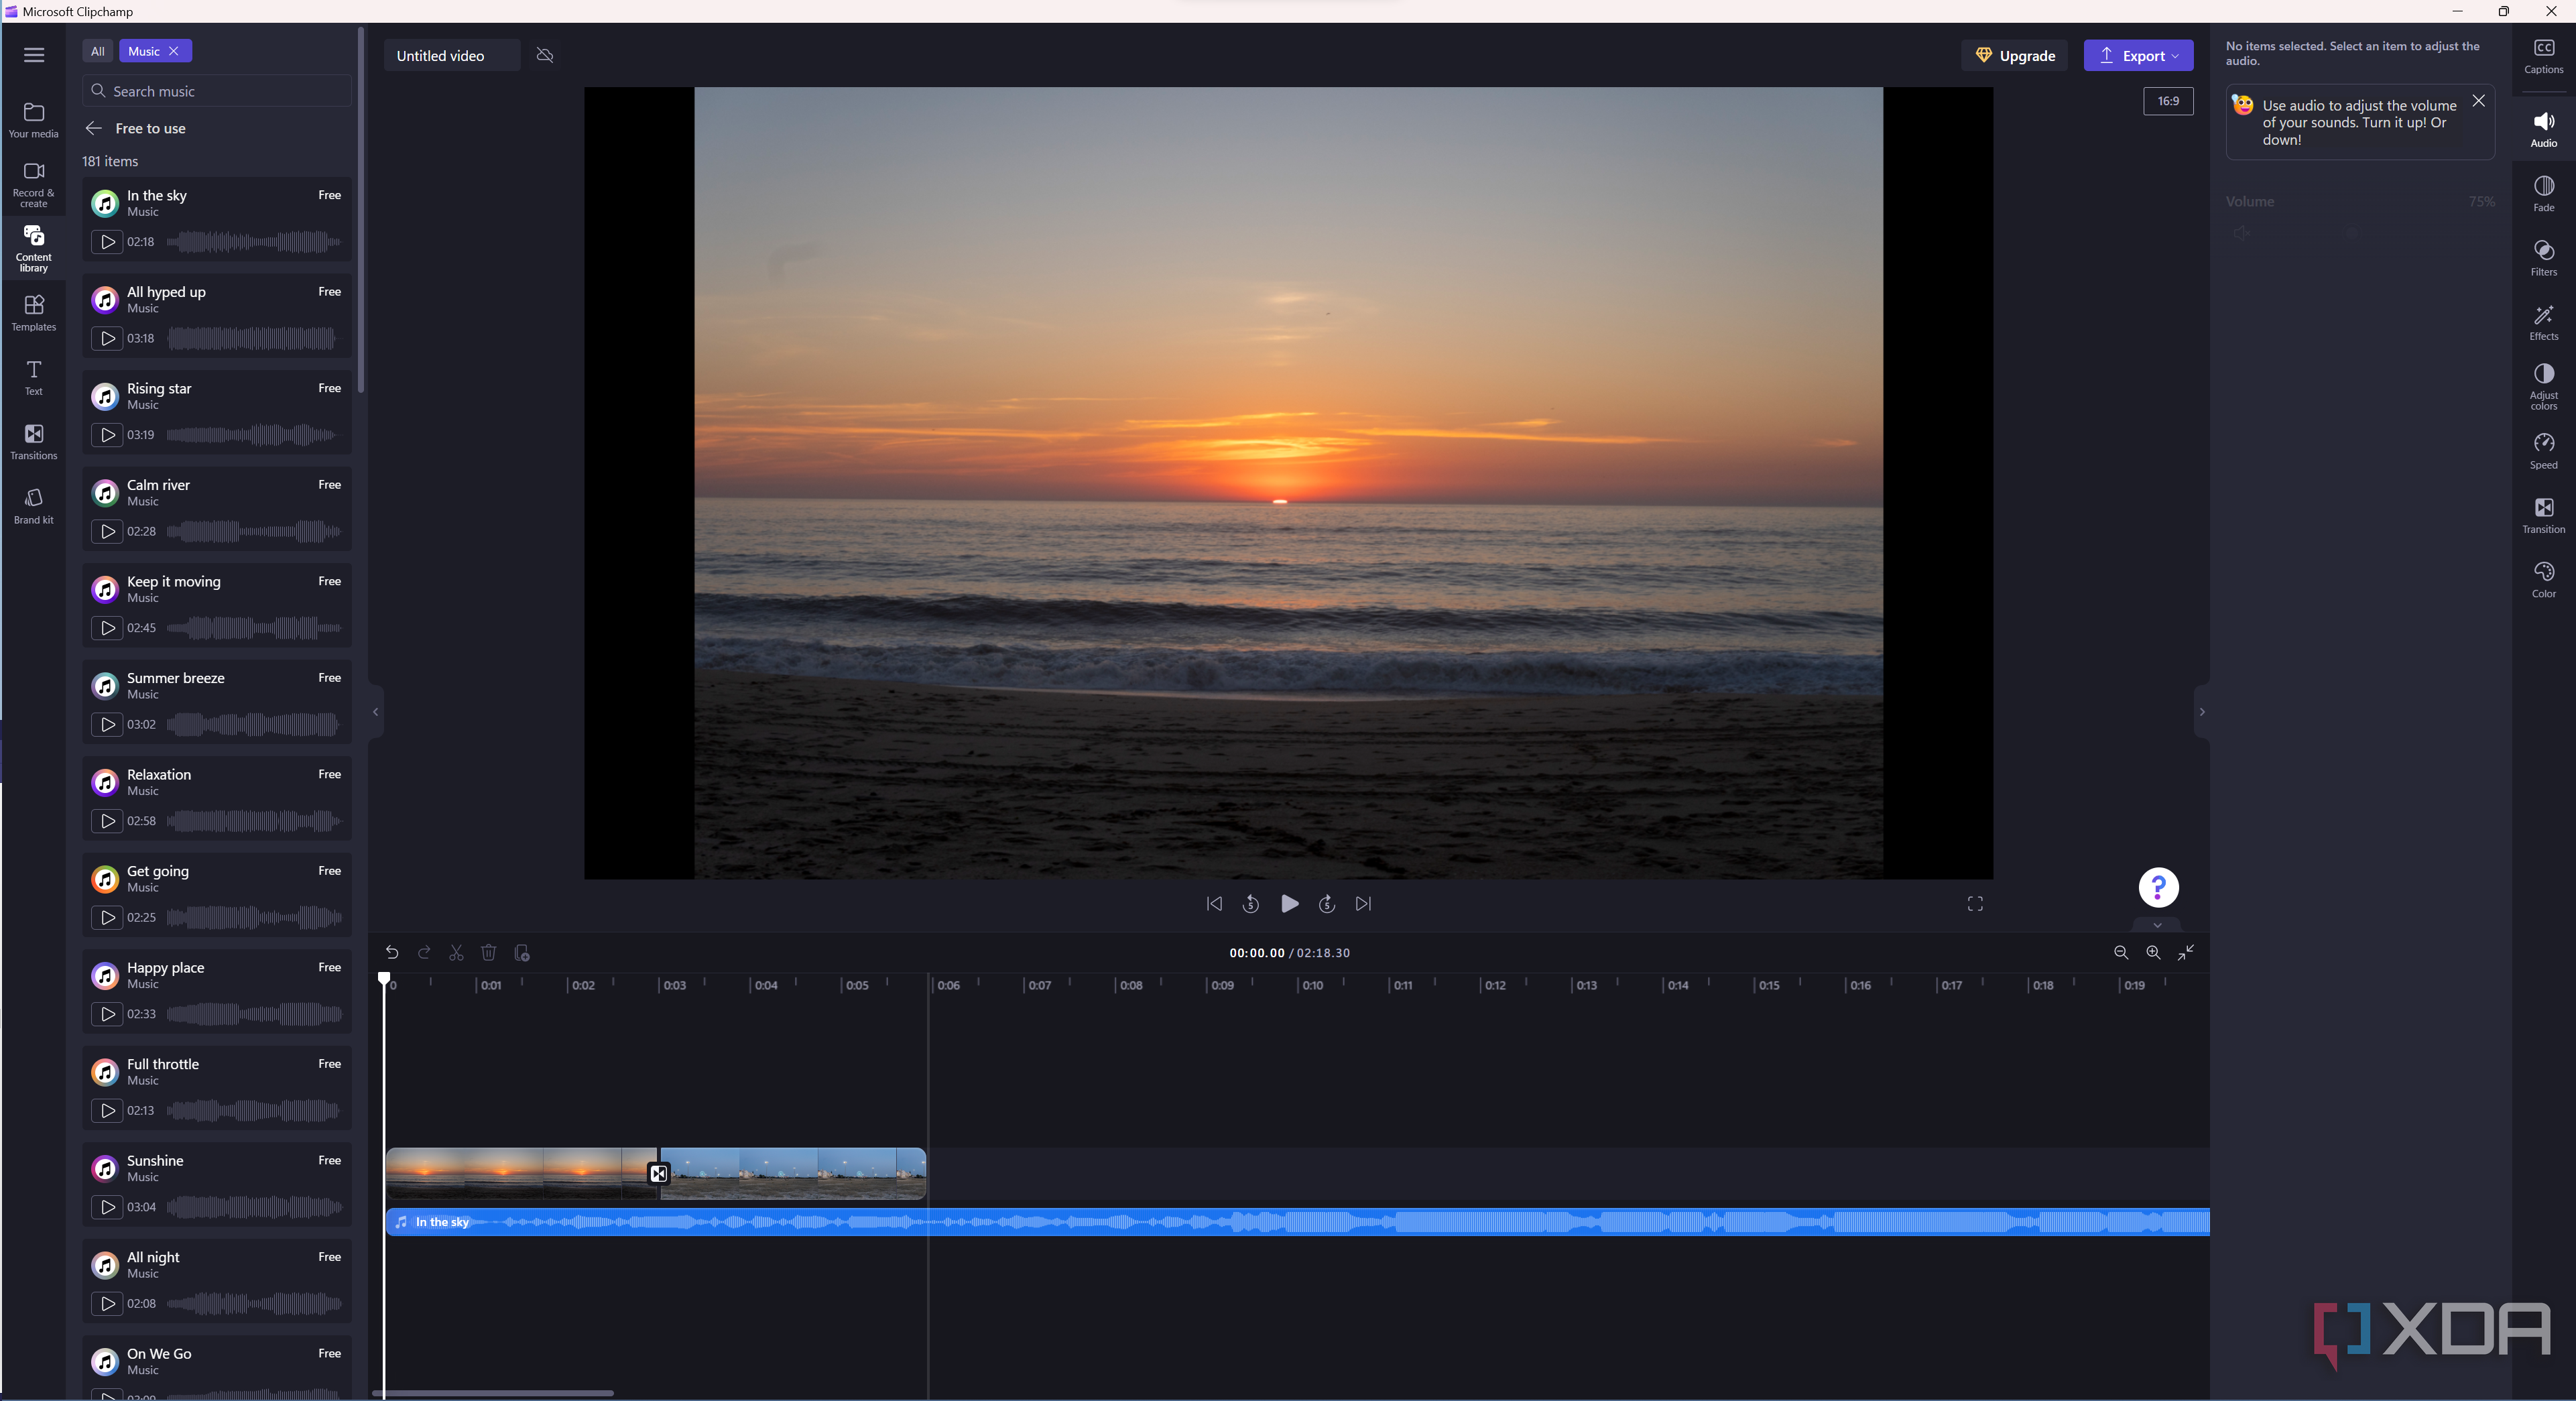
Task: Open the Export dropdown
Action: pyautogui.click(x=2138, y=56)
